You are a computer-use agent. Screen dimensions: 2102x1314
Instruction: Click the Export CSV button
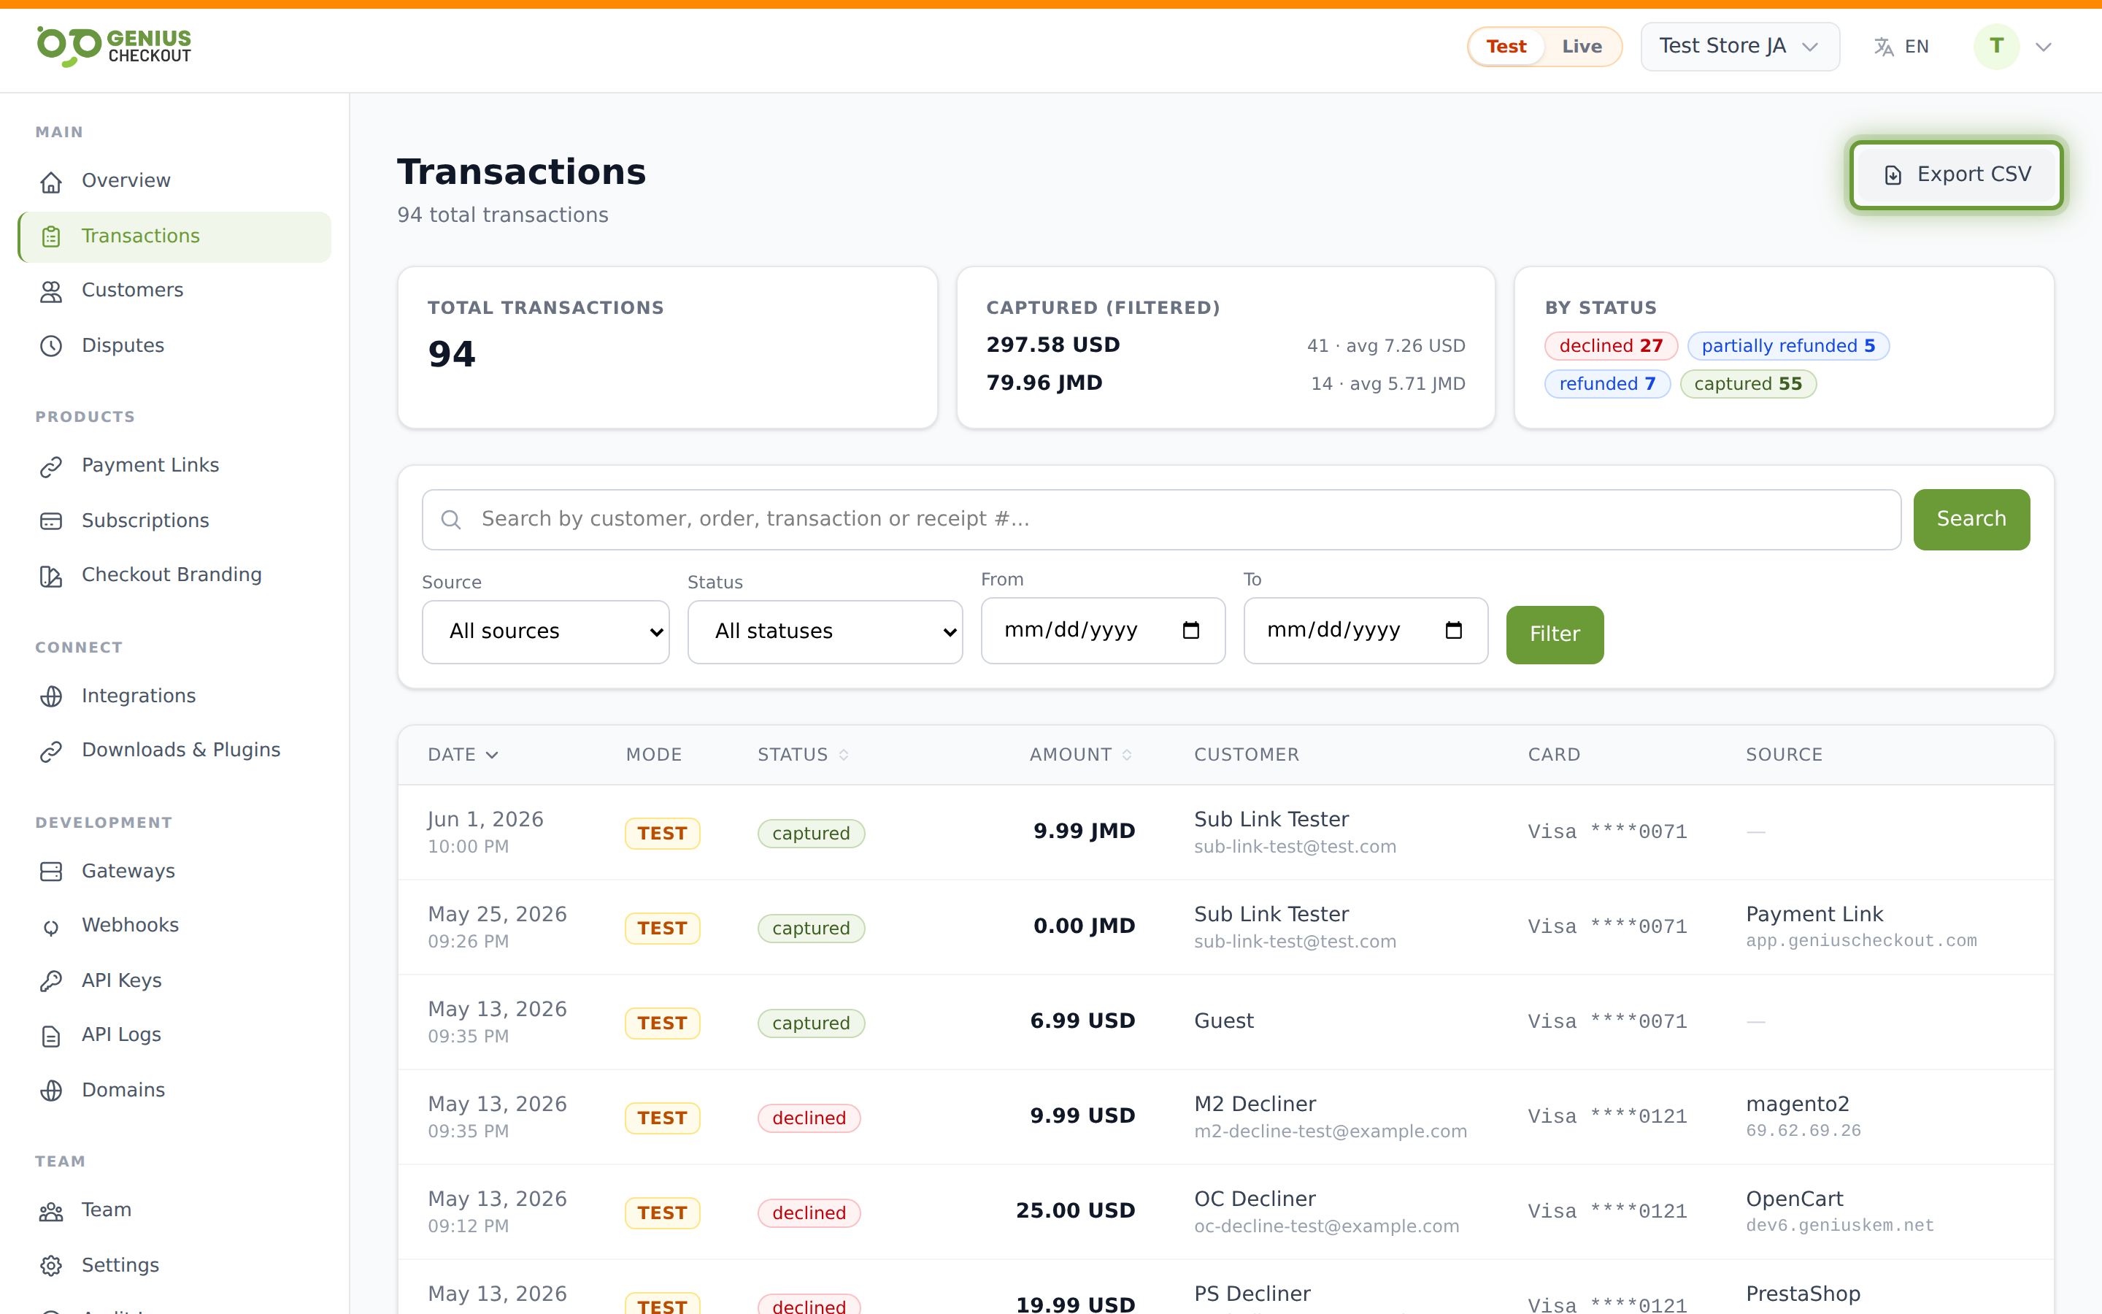[x=1956, y=174]
